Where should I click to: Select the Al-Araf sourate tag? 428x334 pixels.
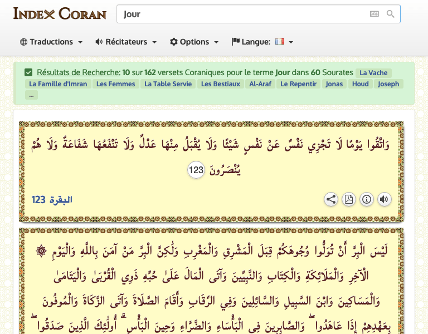(260, 84)
